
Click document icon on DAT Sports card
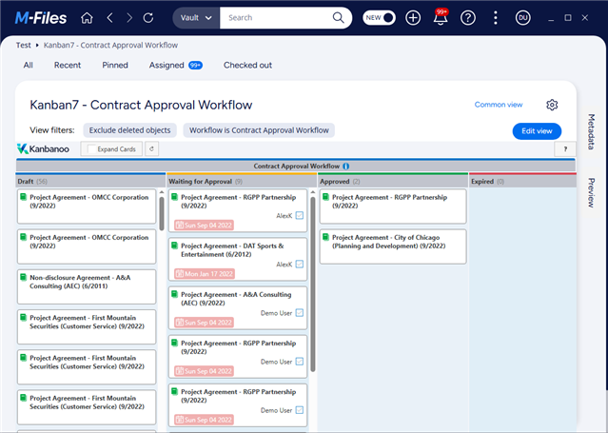174,246
